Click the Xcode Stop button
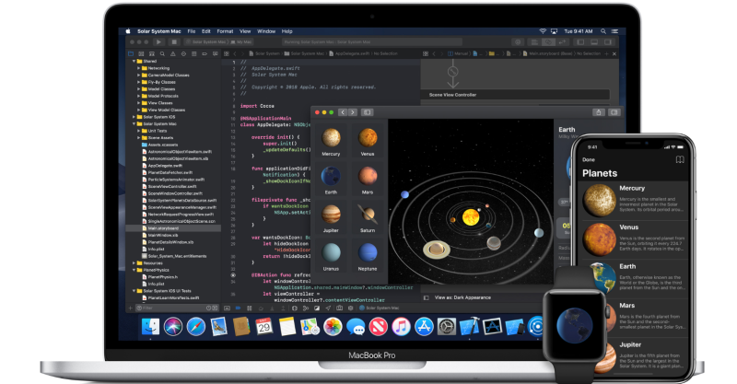This screenshot has height=384, width=737. tap(174, 41)
